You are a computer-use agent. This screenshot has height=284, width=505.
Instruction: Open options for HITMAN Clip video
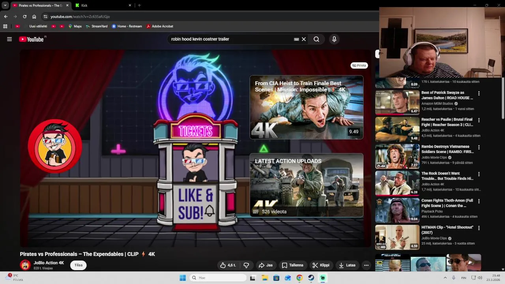tap(479, 228)
